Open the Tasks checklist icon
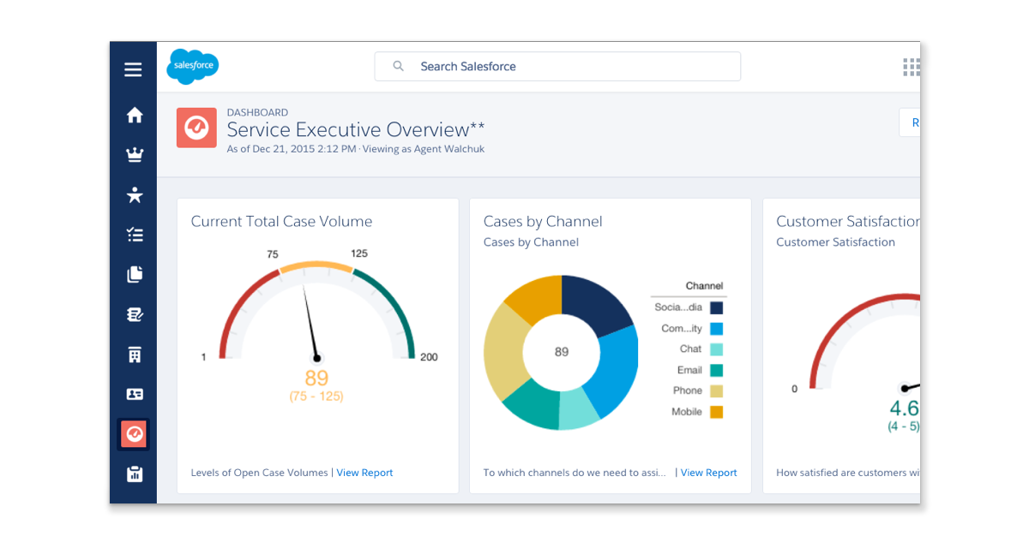Image resolution: width=1029 pixels, height=548 pixels. pos(135,235)
